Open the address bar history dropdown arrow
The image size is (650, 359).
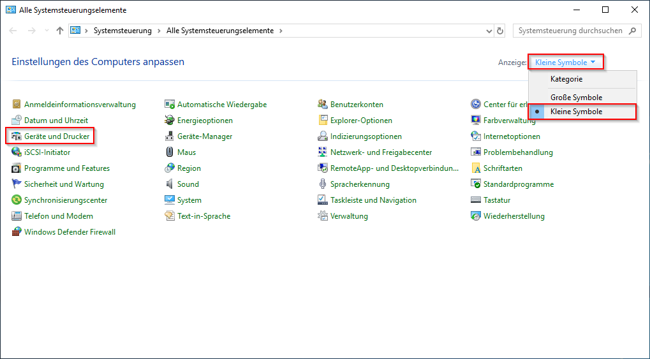click(x=489, y=31)
